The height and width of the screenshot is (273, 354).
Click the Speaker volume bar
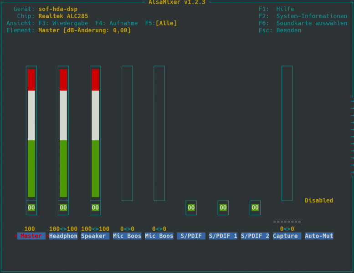click(95, 133)
